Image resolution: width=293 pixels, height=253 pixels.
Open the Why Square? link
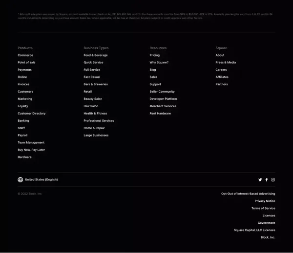(159, 62)
